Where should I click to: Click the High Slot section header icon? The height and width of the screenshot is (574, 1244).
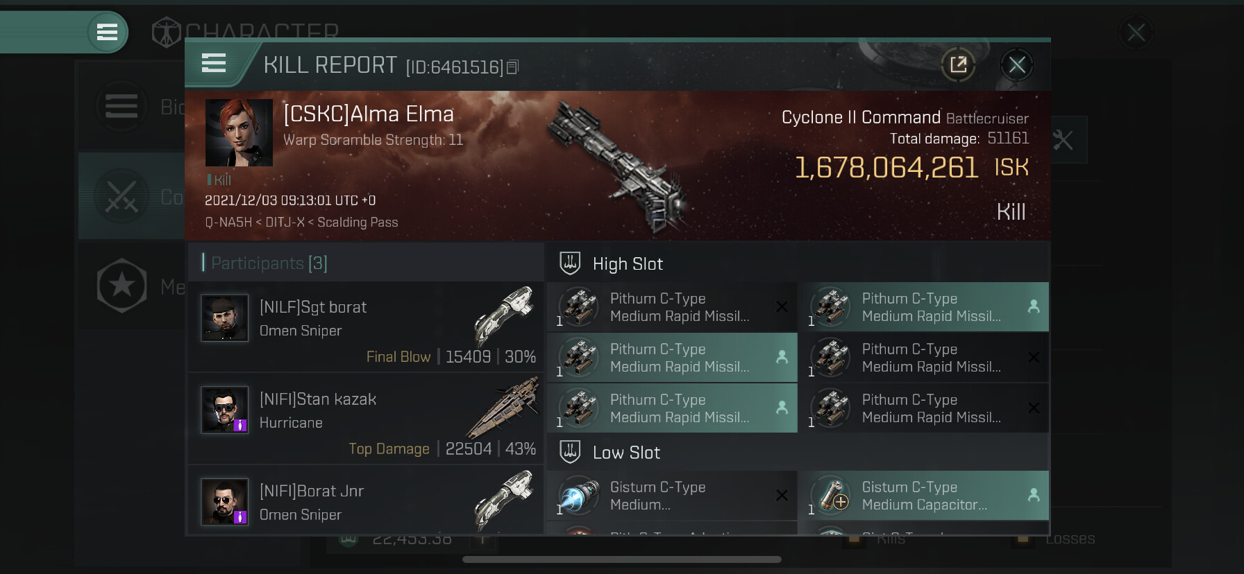coord(570,263)
